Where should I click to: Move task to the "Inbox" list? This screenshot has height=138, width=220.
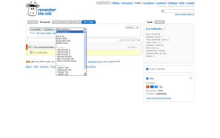(62, 68)
